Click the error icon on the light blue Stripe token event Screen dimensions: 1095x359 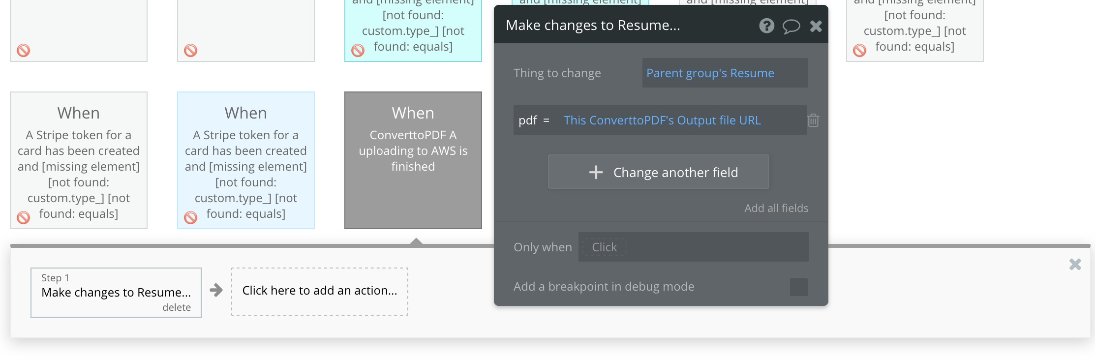coord(190,217)
